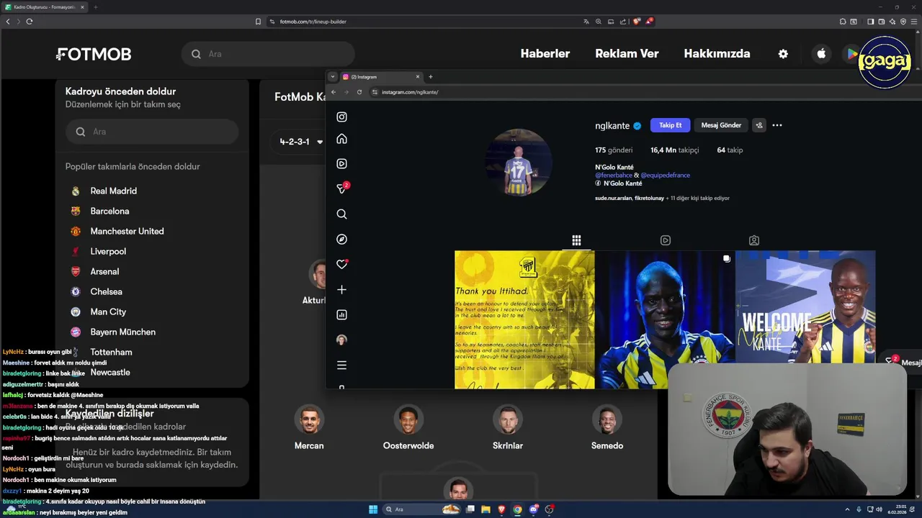
Task: Open own profile avatar in Instagram sidebar
Action: coord(341,340)
